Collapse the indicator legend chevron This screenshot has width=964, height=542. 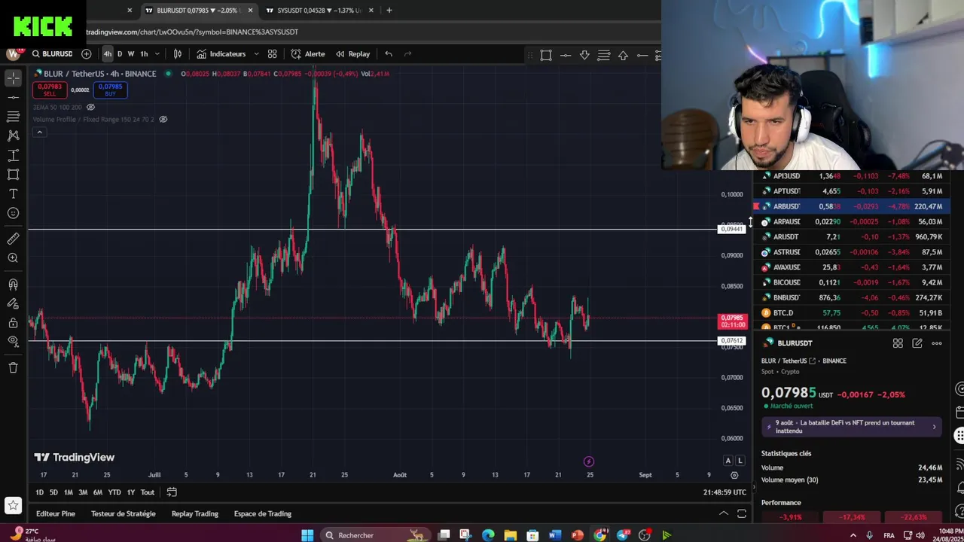click(x=40, y=132)
